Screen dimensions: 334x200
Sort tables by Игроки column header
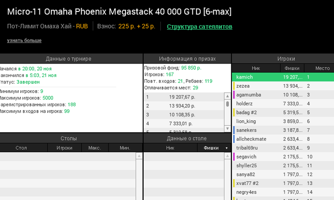64,148
